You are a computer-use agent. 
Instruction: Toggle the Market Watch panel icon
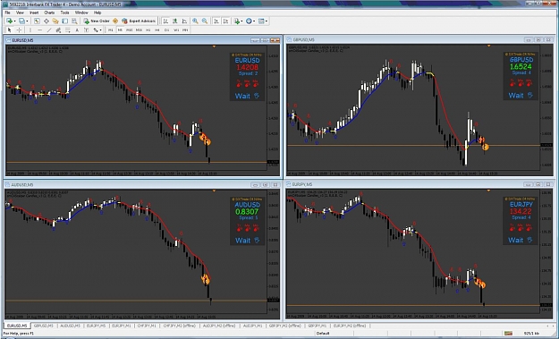point(37,21)
